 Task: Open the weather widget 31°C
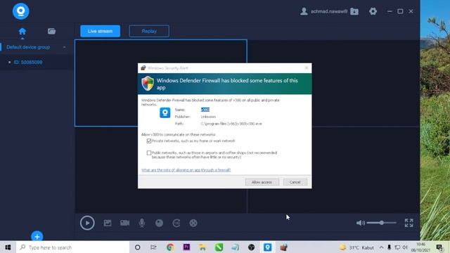pos(356,247)
